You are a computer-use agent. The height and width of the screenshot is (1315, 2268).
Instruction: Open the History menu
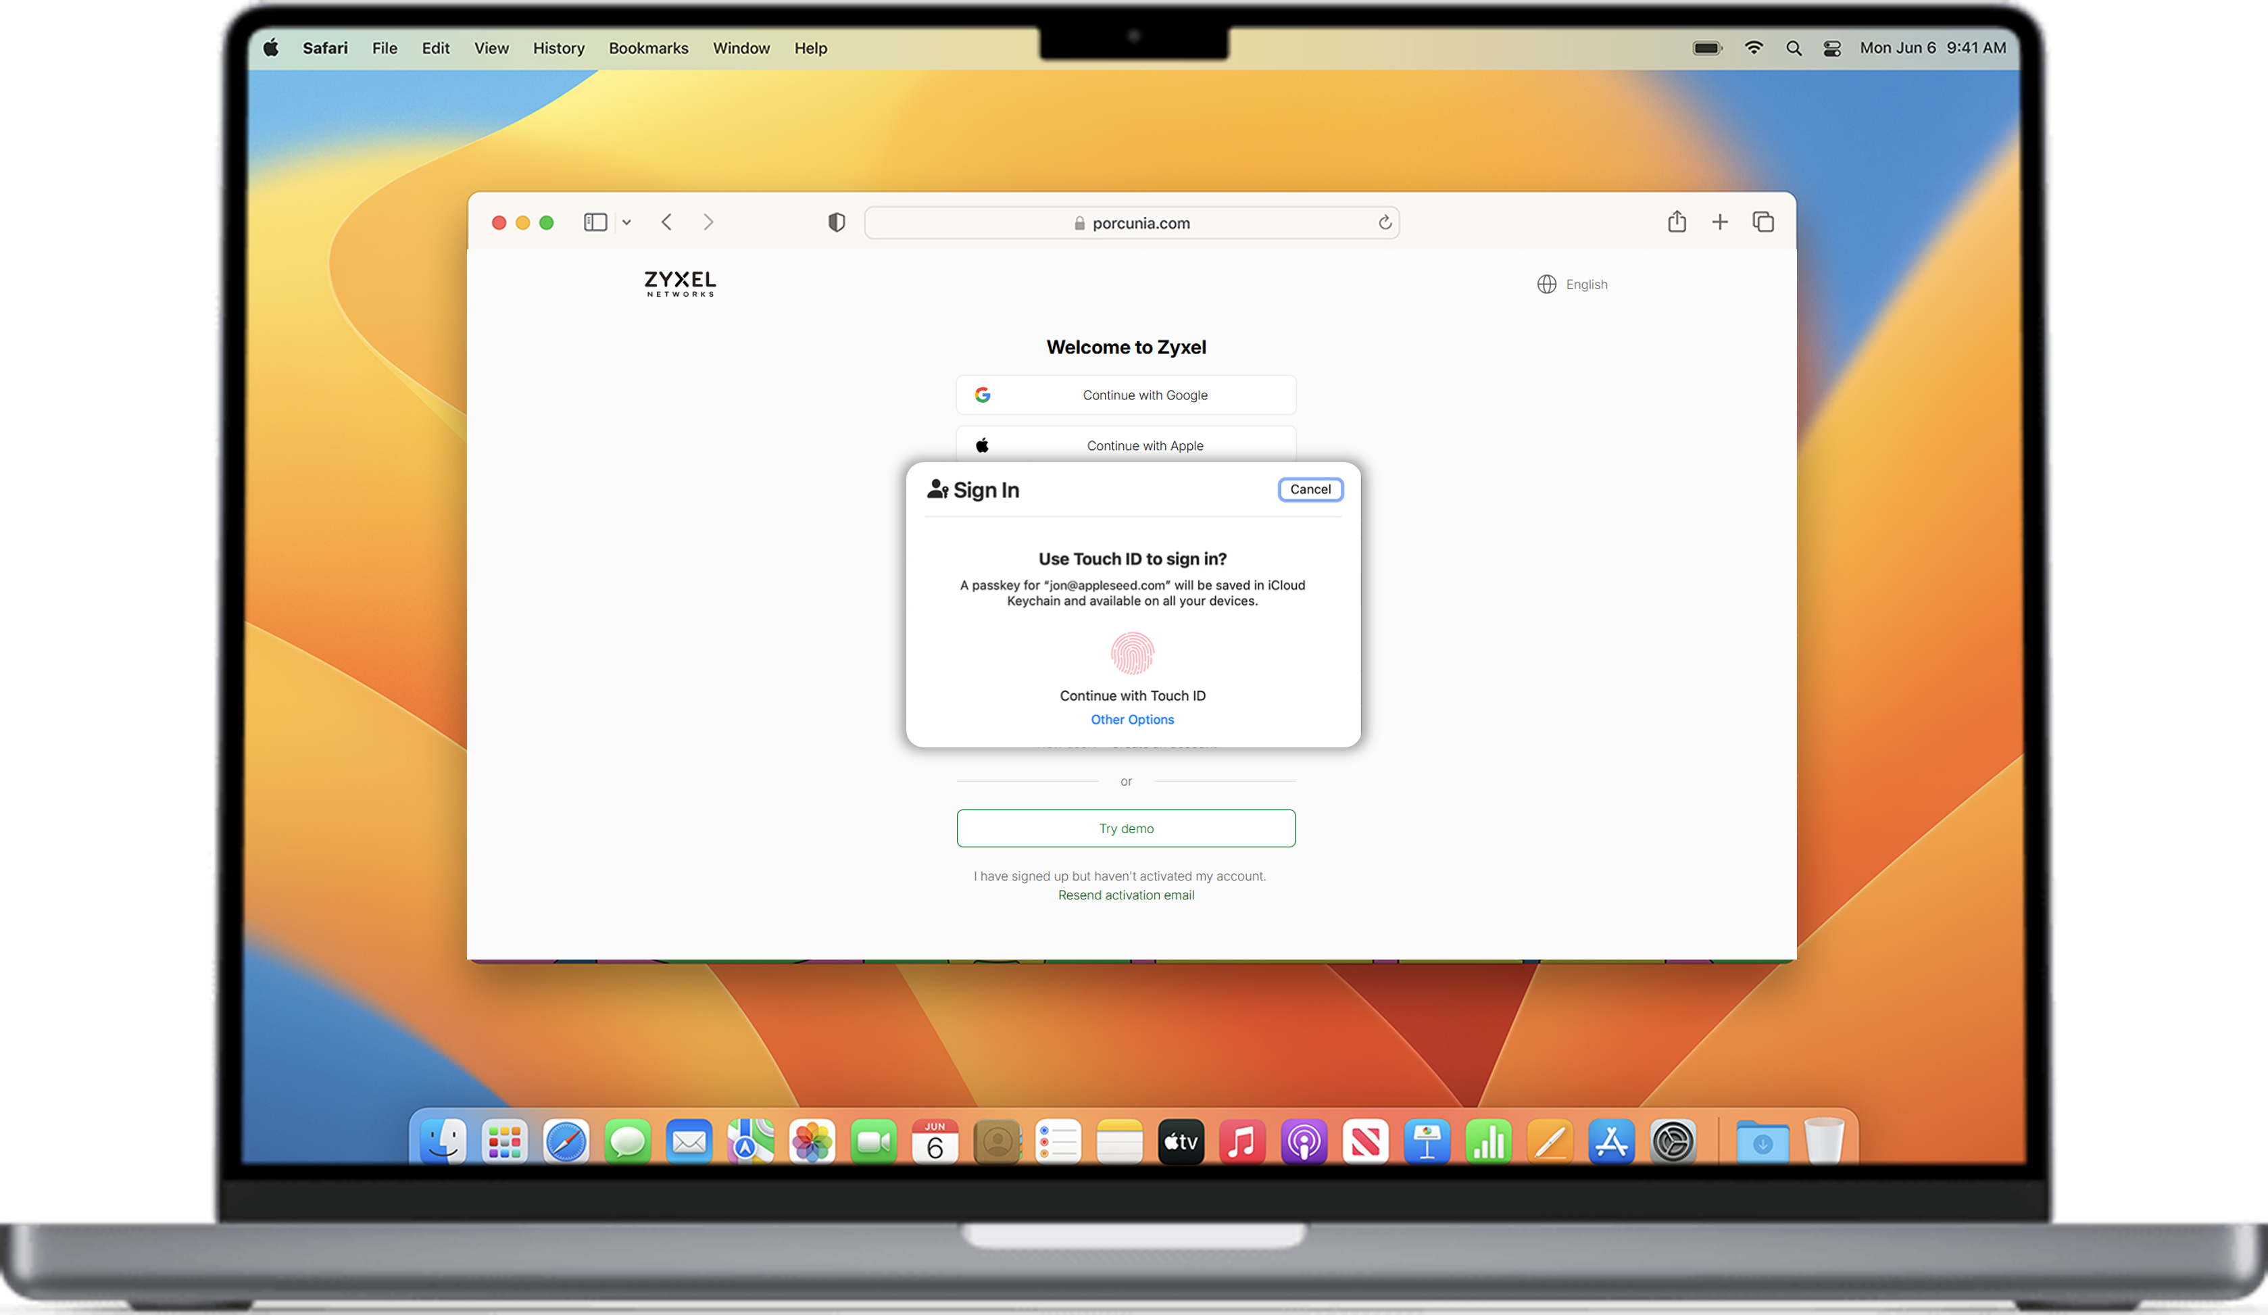(x=558, y=49)
